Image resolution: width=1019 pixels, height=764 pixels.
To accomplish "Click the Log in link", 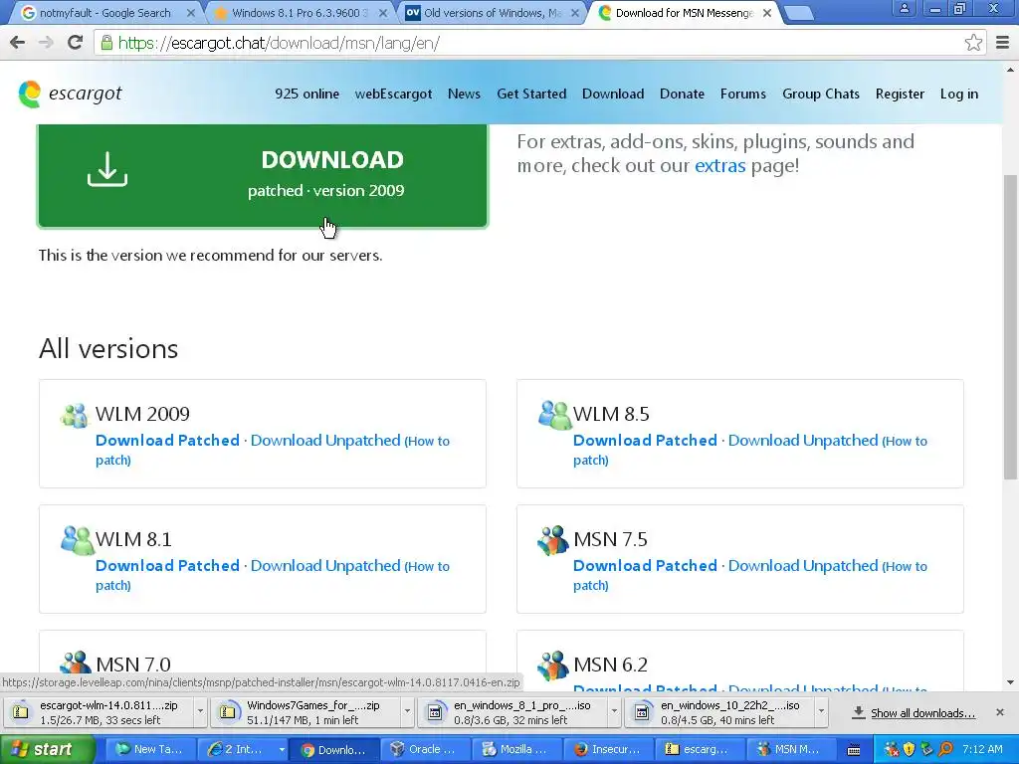I will 958,94.
